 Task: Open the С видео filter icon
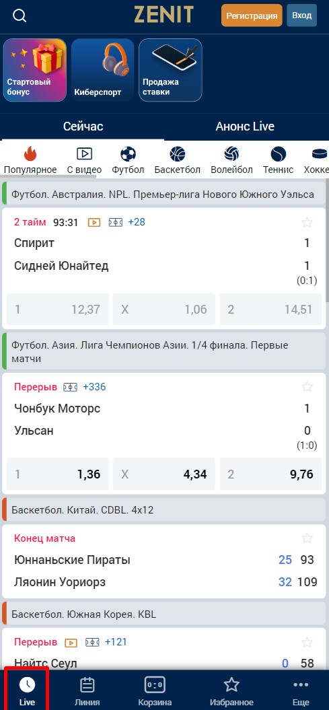pos(84,154)
